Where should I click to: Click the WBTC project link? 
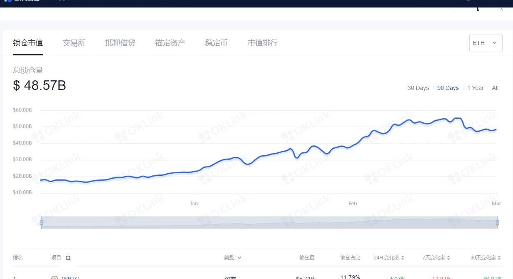(x=70, y=278)
